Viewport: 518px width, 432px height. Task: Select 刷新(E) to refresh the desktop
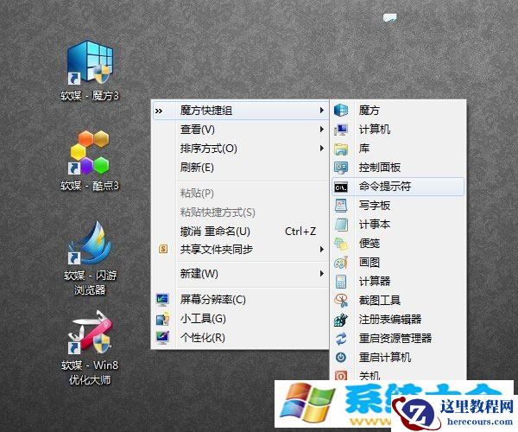241,168
